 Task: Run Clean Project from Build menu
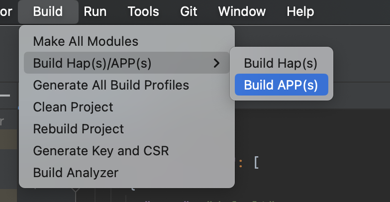[x=73, y=107]
